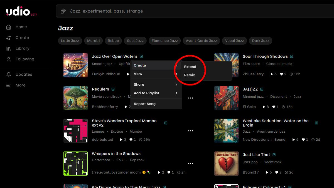The image size is (334, 188).
Task: Open three-dot menu for Whispers in the Shadows
Action: click(191, 164)
